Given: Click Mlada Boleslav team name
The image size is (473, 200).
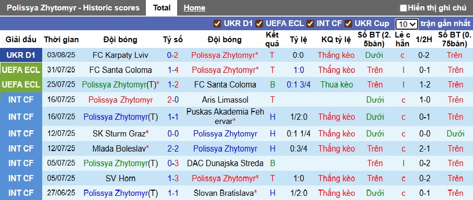Looking at the screenshot, I should tap(121, 148).
